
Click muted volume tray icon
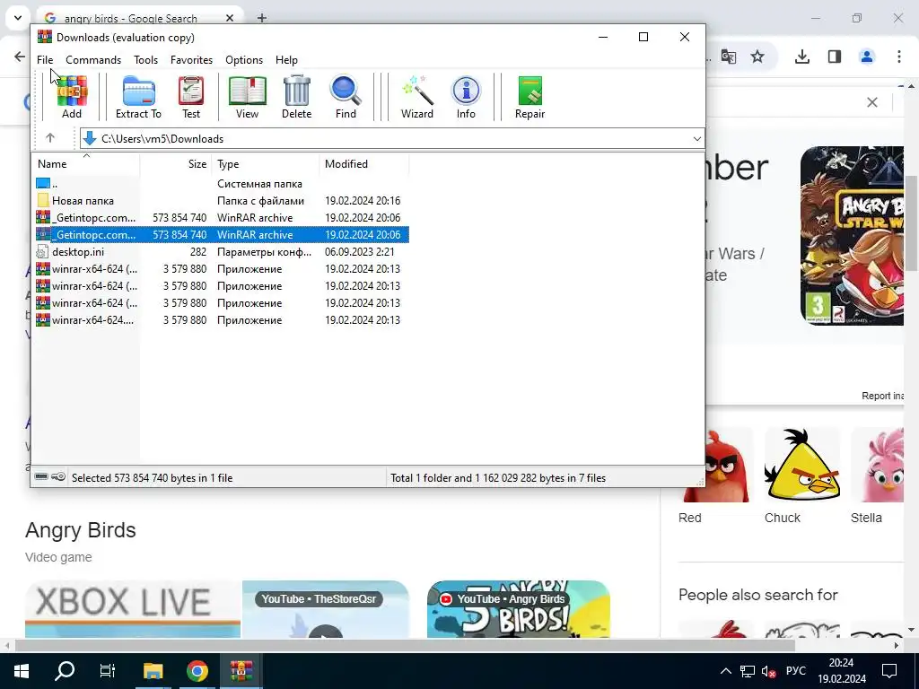click(x=769, y=671)
